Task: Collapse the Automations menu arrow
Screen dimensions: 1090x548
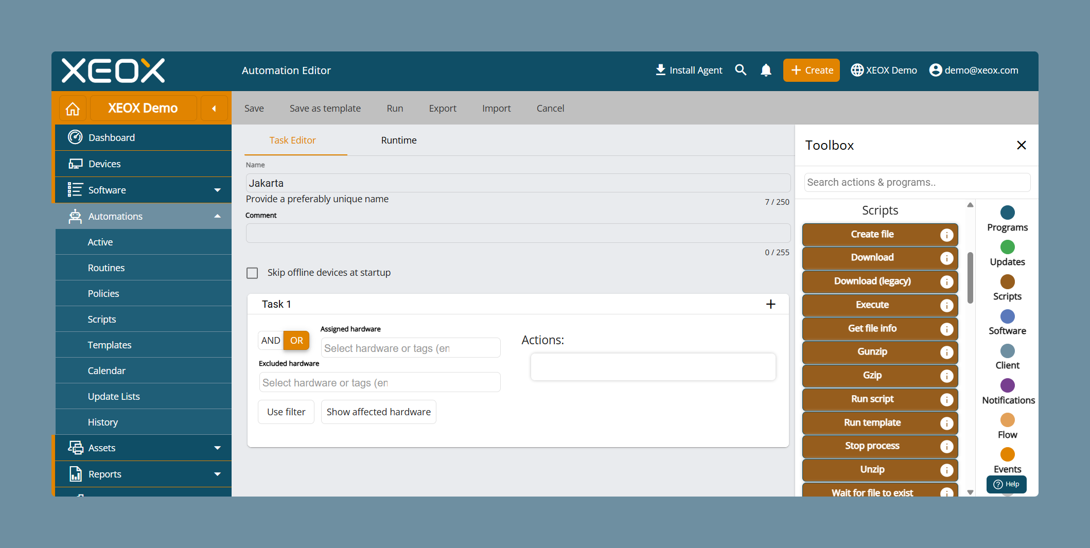Action: coord(218,216)
